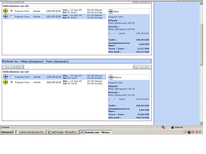Click the Prix total 194,79 EUR row
This screenshot has height=154, width=206.
pos(129,118)
